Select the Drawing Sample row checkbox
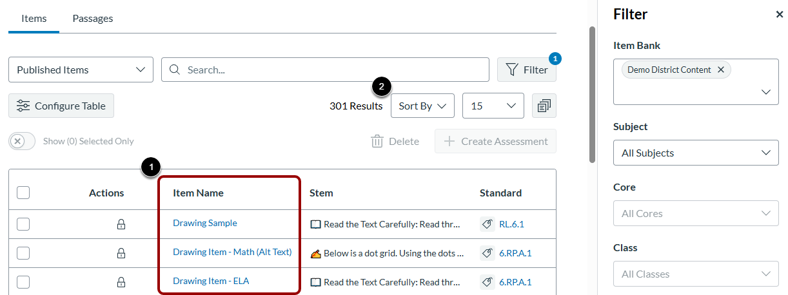 point(23,224)
